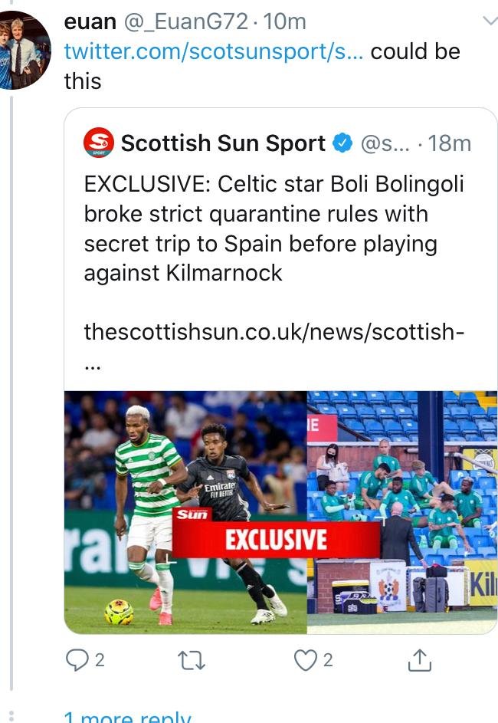Tap the @_EuanG72 handle
This screenshot has height=723, width=498.
186,21
